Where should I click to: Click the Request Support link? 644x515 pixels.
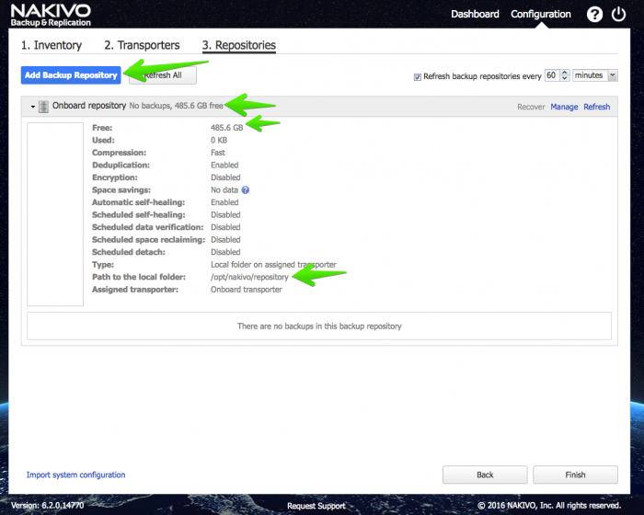(x=316, y=506)
